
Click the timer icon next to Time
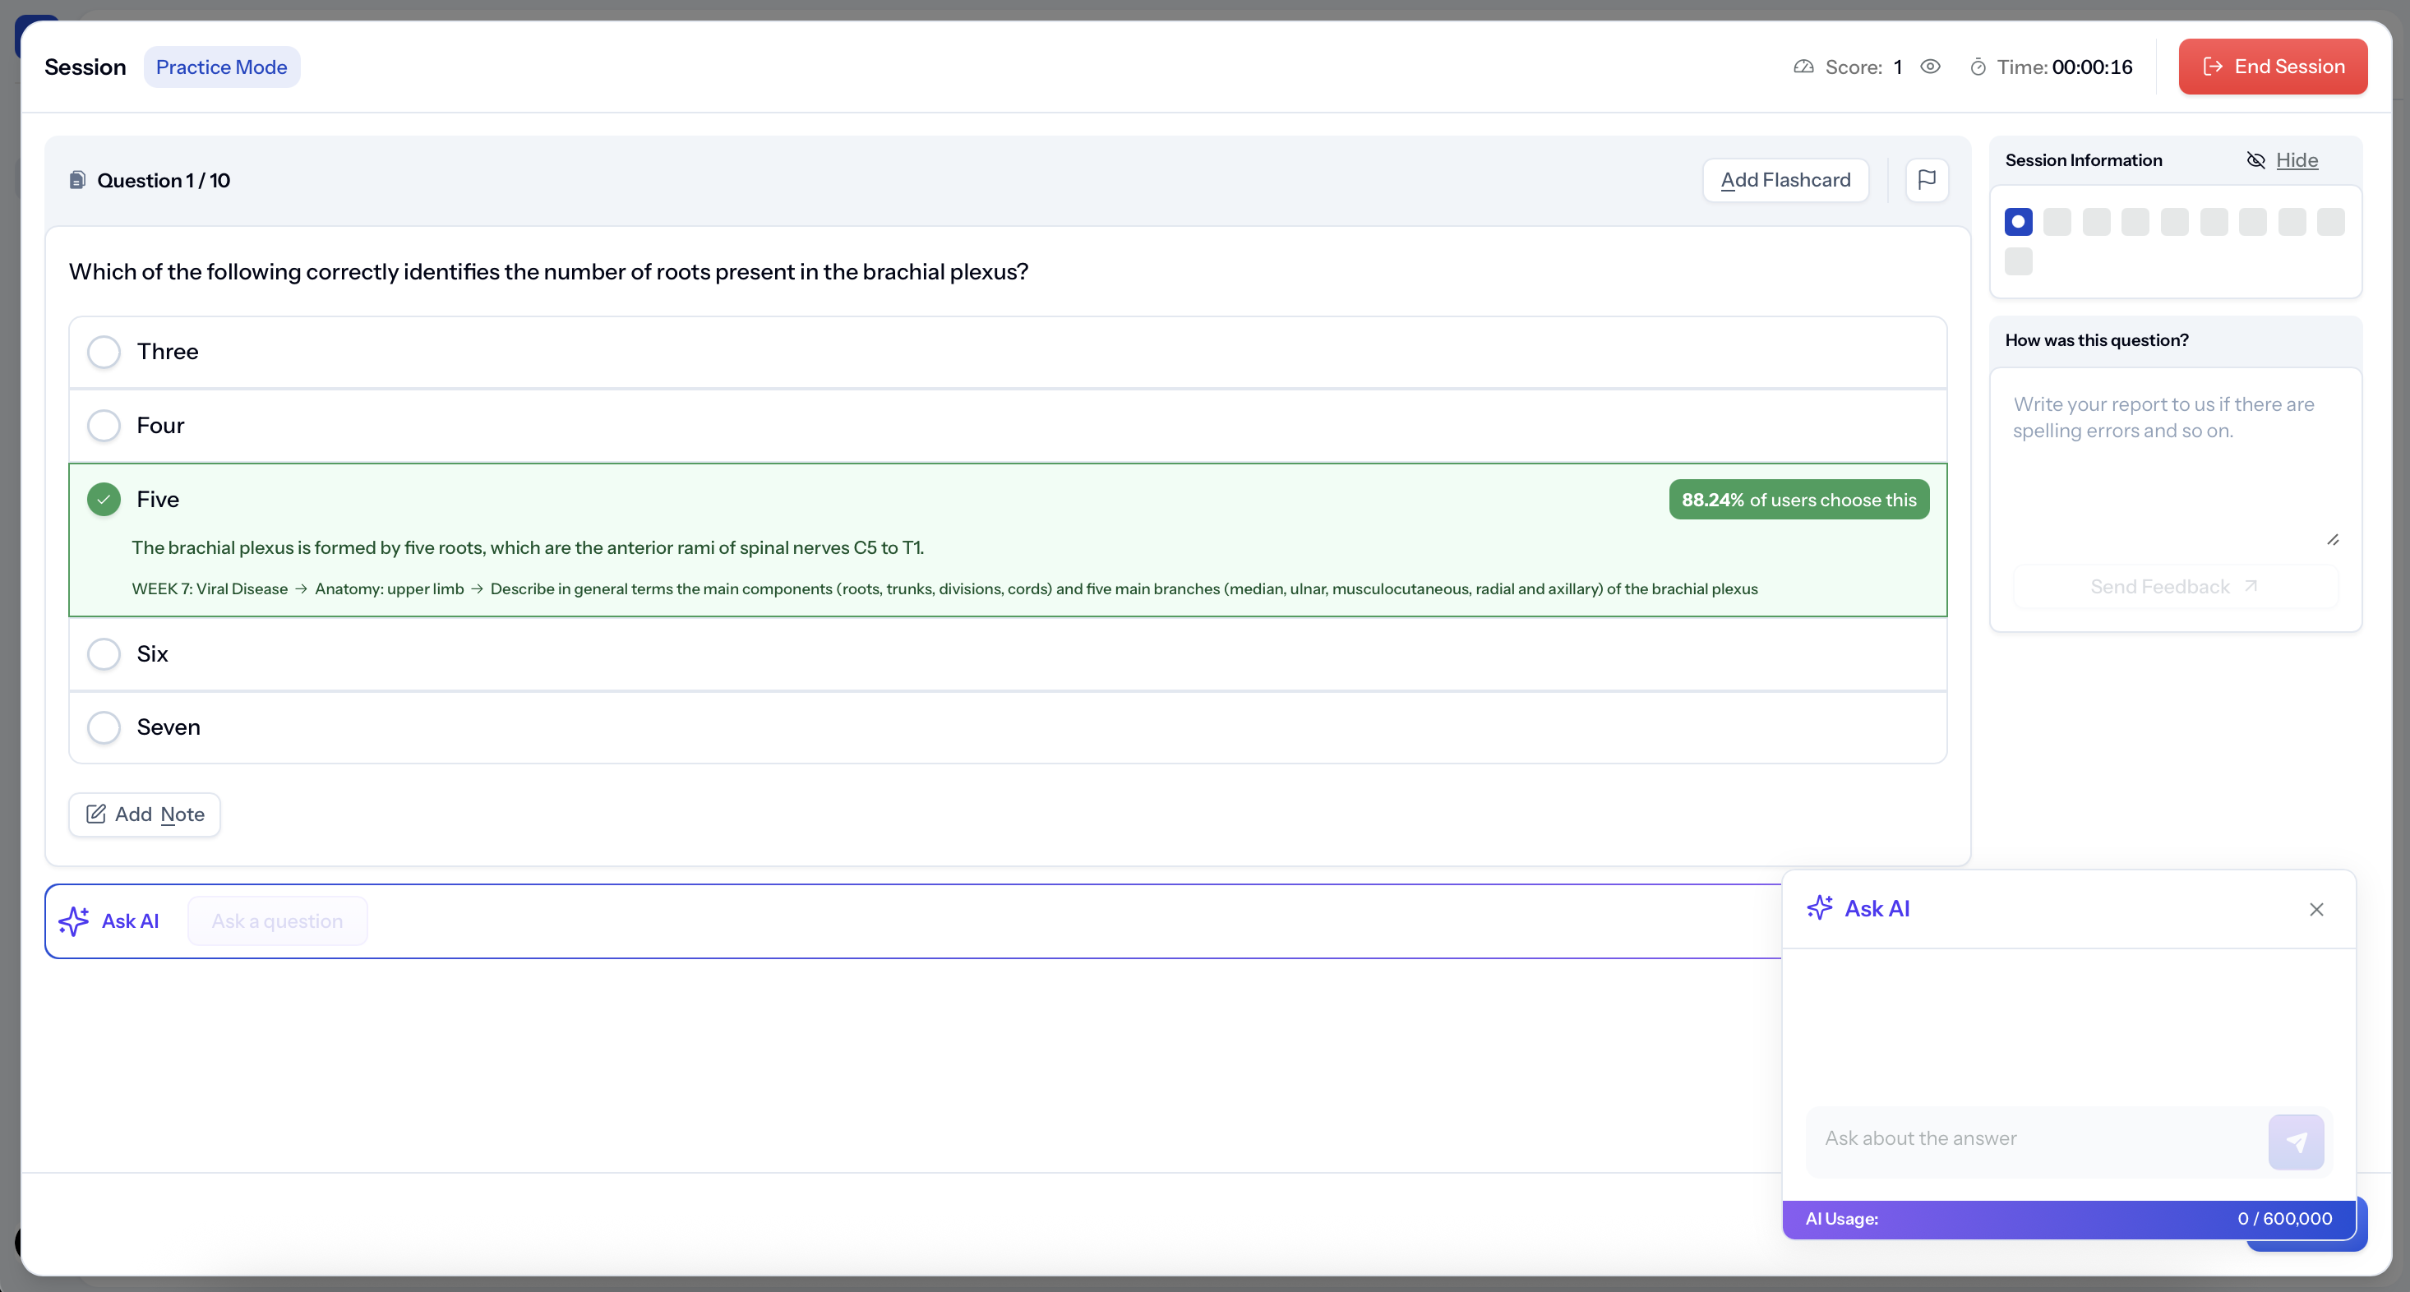pos(1978,67)
